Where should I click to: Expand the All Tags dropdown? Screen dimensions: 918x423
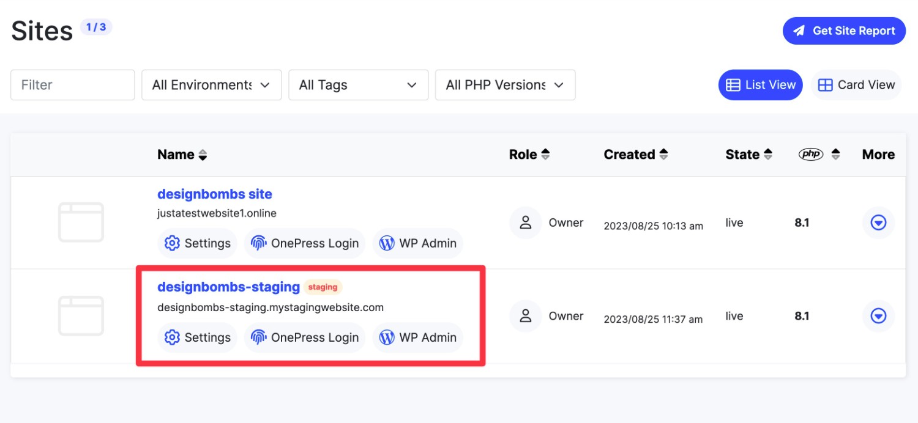tap(358, 85)
